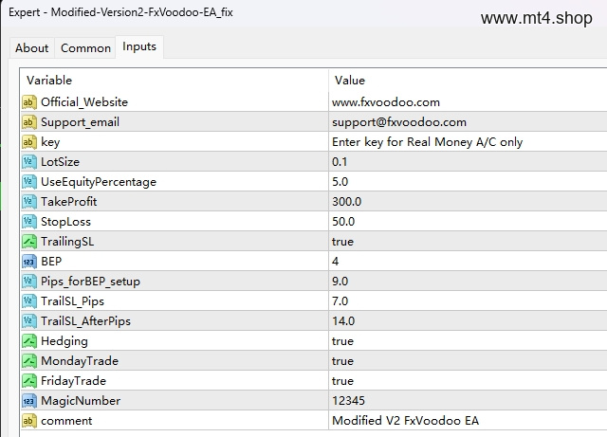Select the MondayTrade true value

tap(468, 361)
